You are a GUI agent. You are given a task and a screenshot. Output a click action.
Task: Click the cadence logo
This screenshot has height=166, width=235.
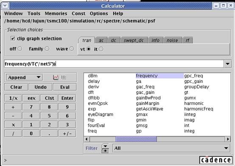click(216, 160)
